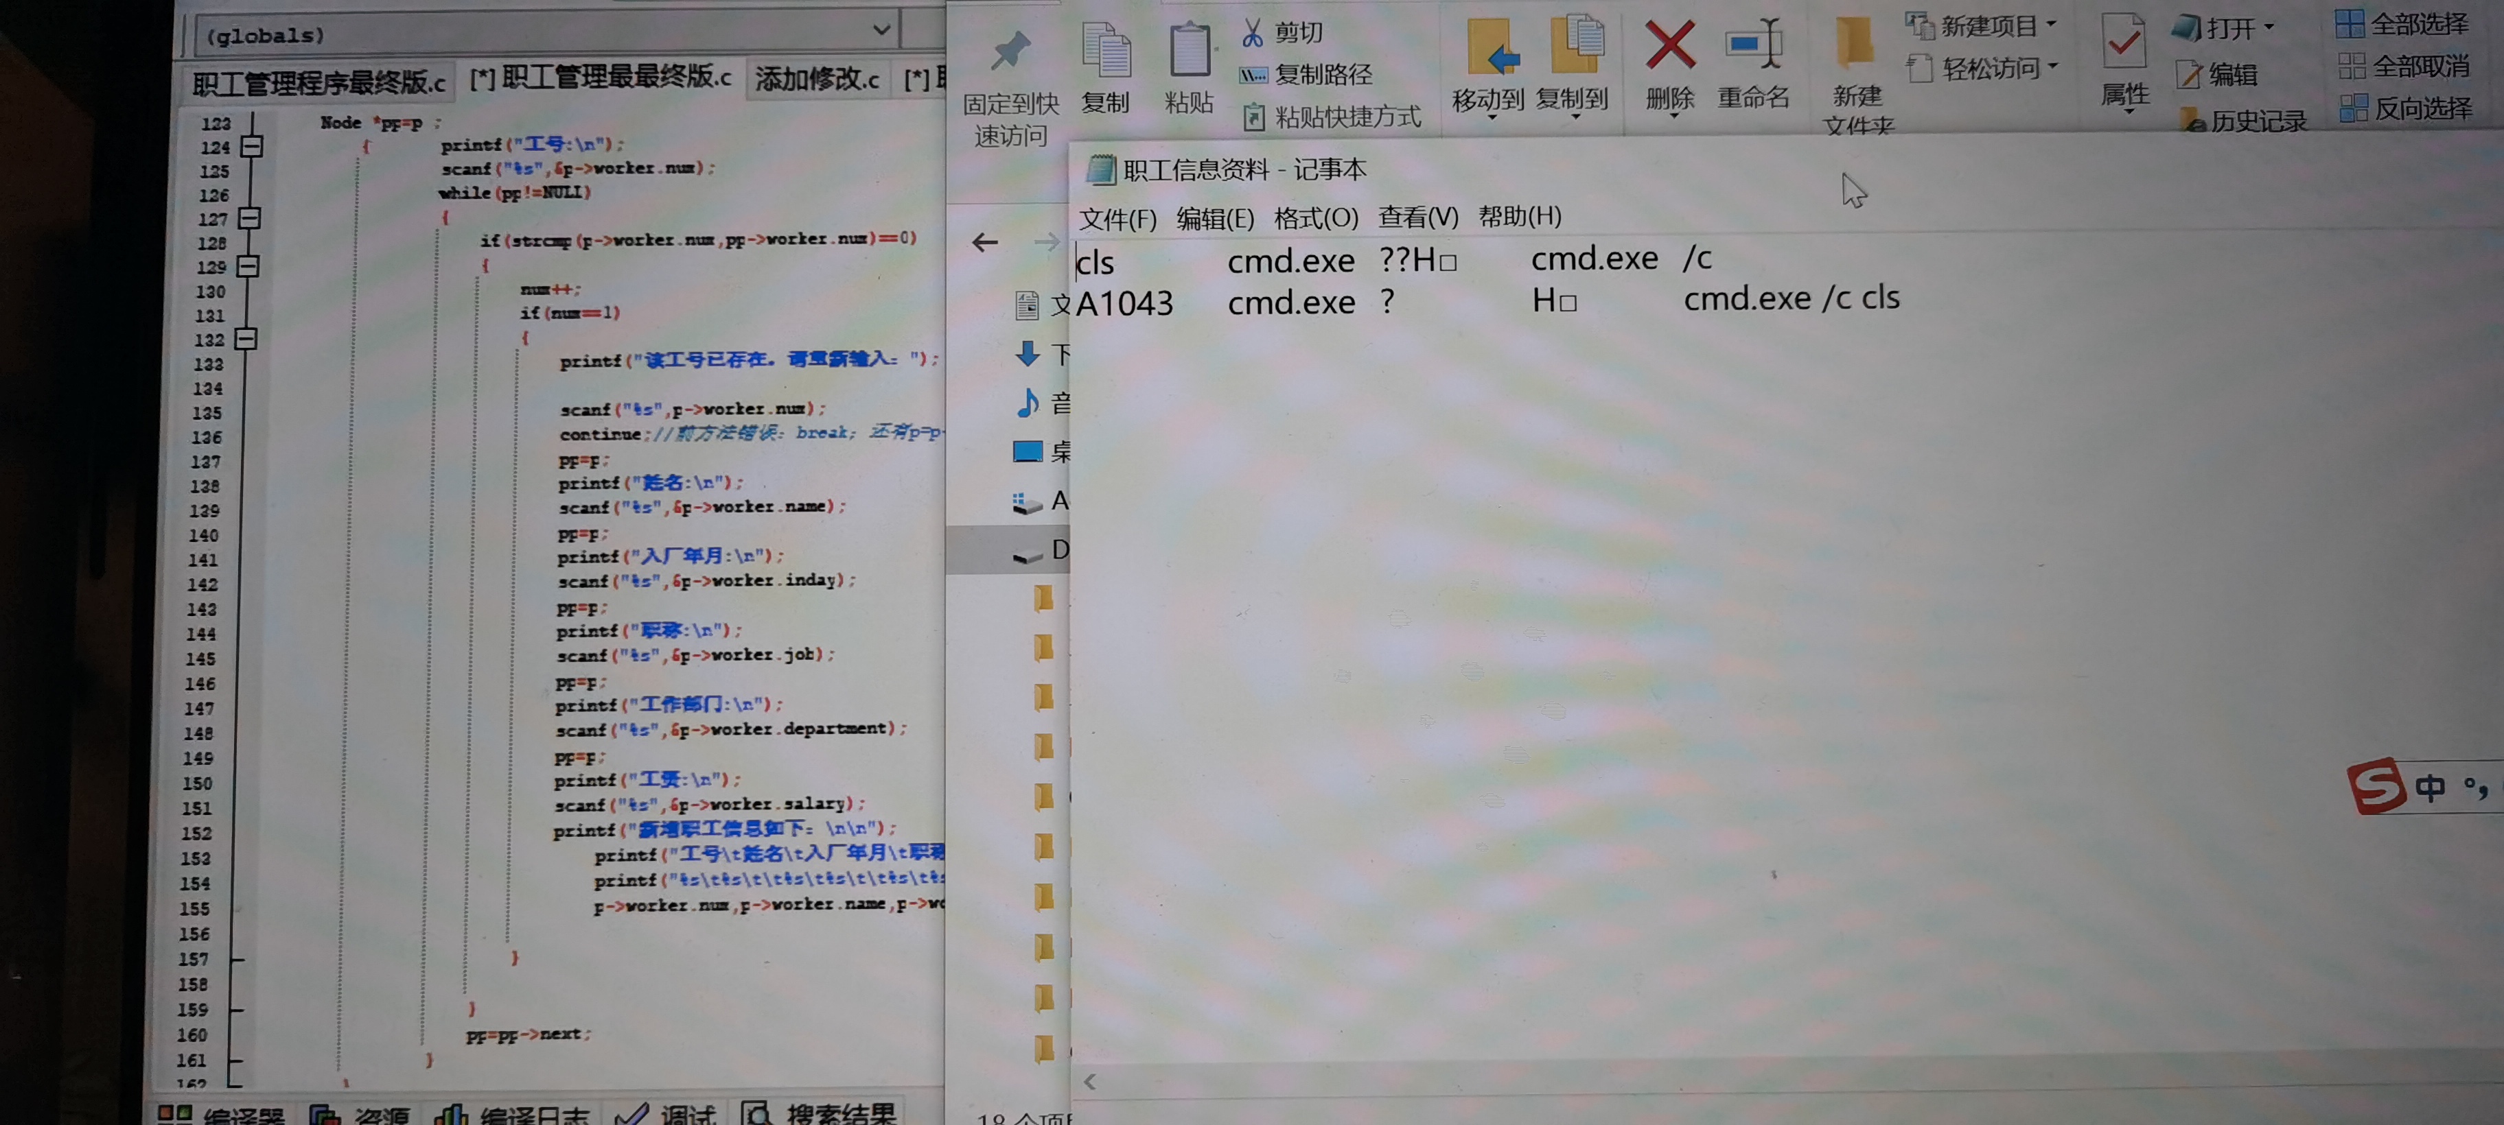This screenshot has height=1125, width=2504.
Task: Select Desktop item in Explorer sidebar
Action: (1041, 451)
